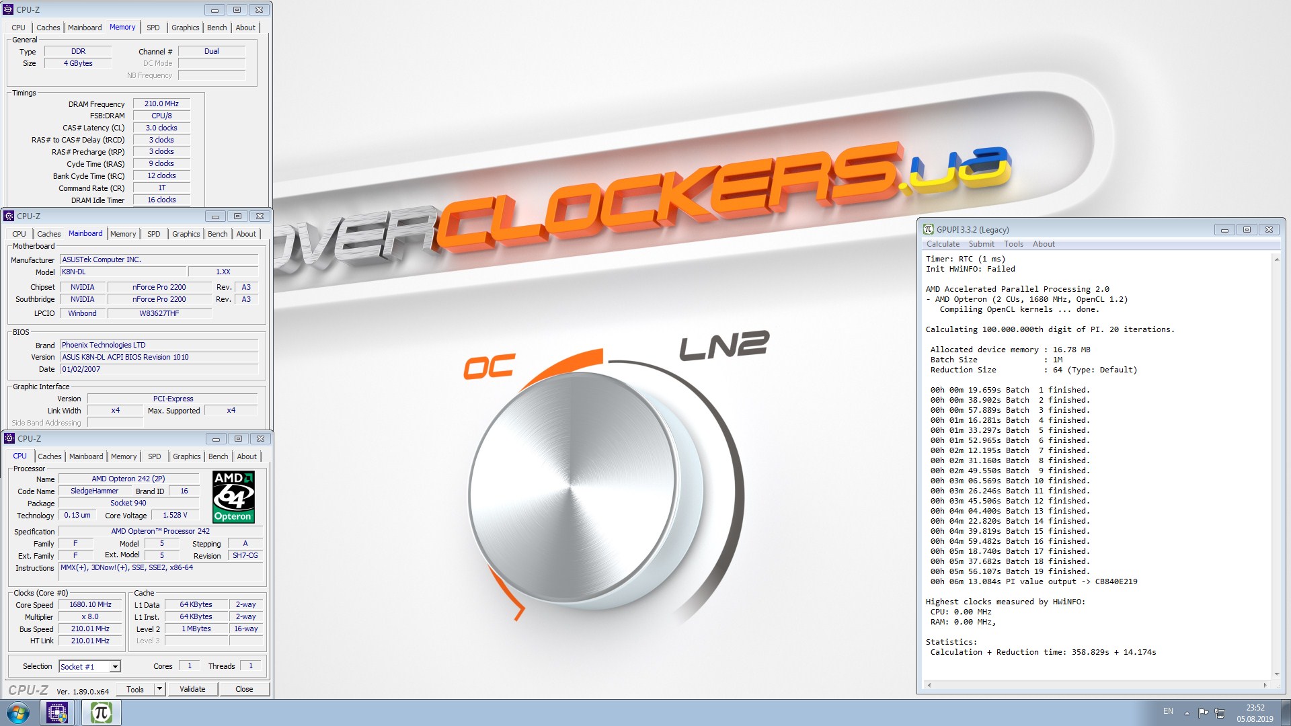Open the Windows Start orb

[17, 713]
